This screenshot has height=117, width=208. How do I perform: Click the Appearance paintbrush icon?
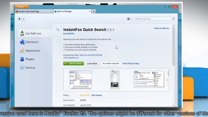click(22, 51)
